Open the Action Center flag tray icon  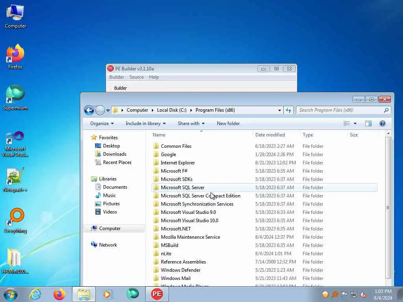click(x=344, y=294)
